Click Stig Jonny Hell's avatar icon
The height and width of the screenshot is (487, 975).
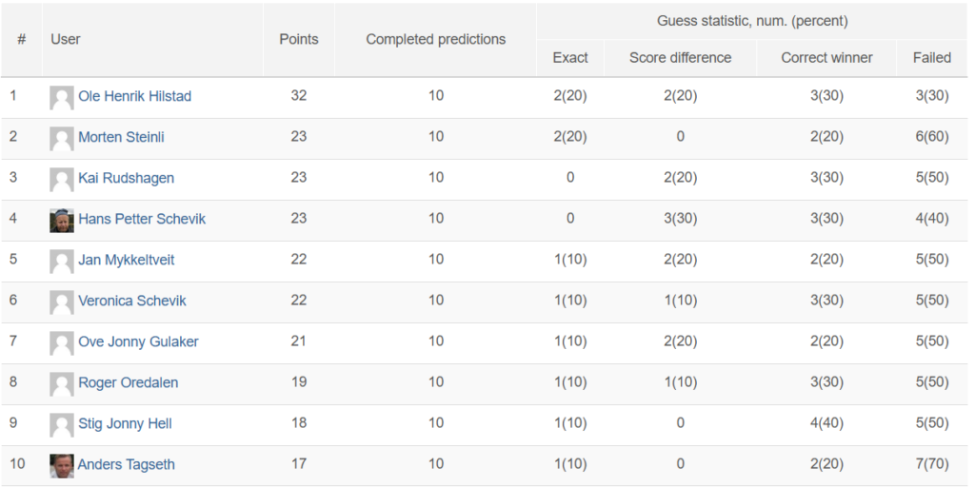click(x=62, y=425)
